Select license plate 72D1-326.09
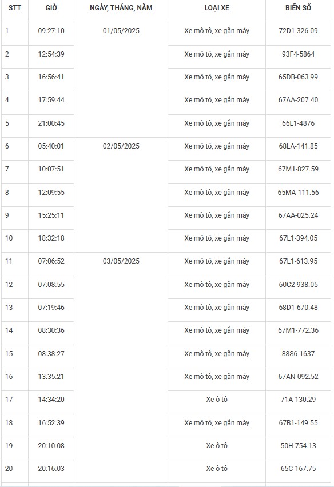Screen dimensions: 334x487 pos(299,31)
